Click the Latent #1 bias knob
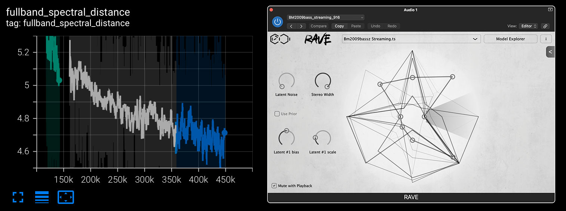The height and width of the screenshot is (211, 566). point(286,138)
